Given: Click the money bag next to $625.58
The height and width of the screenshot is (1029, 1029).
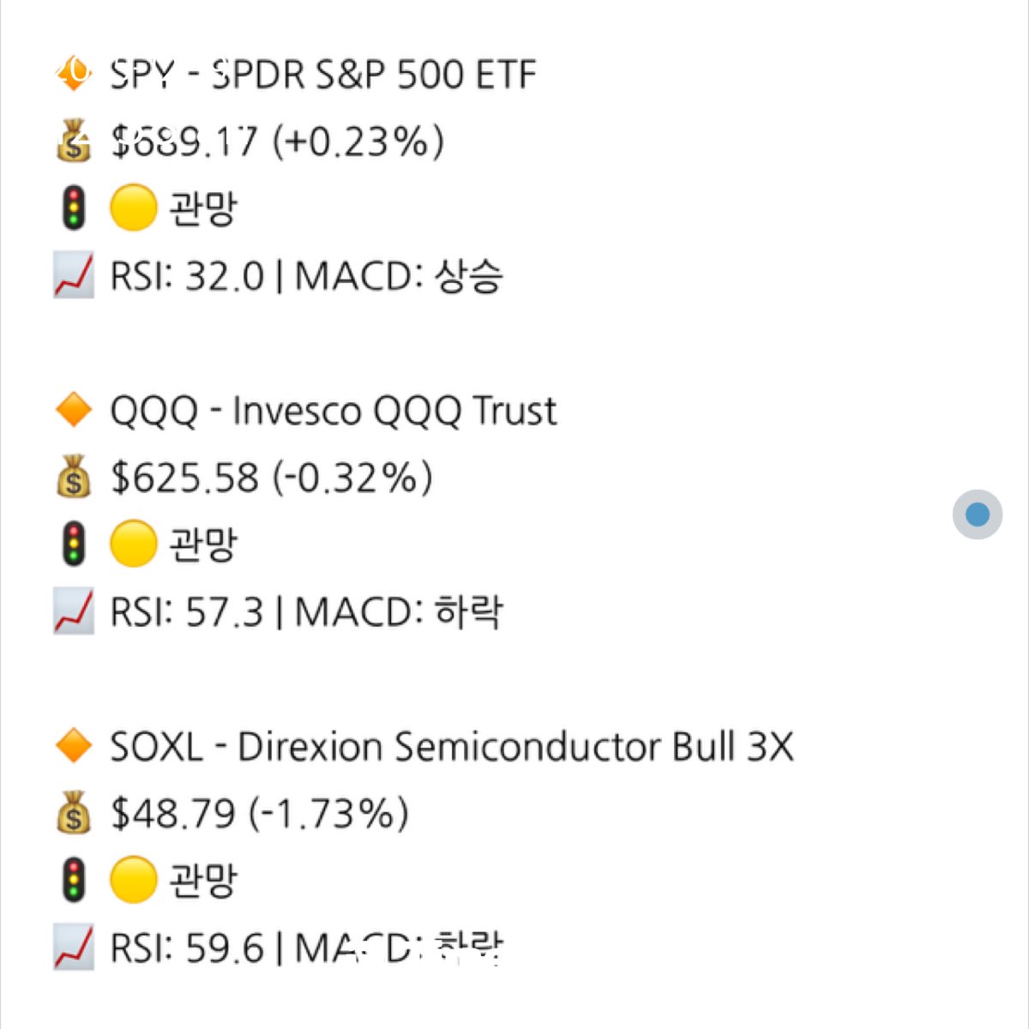Looking at the screenshot, I should 74,477.
